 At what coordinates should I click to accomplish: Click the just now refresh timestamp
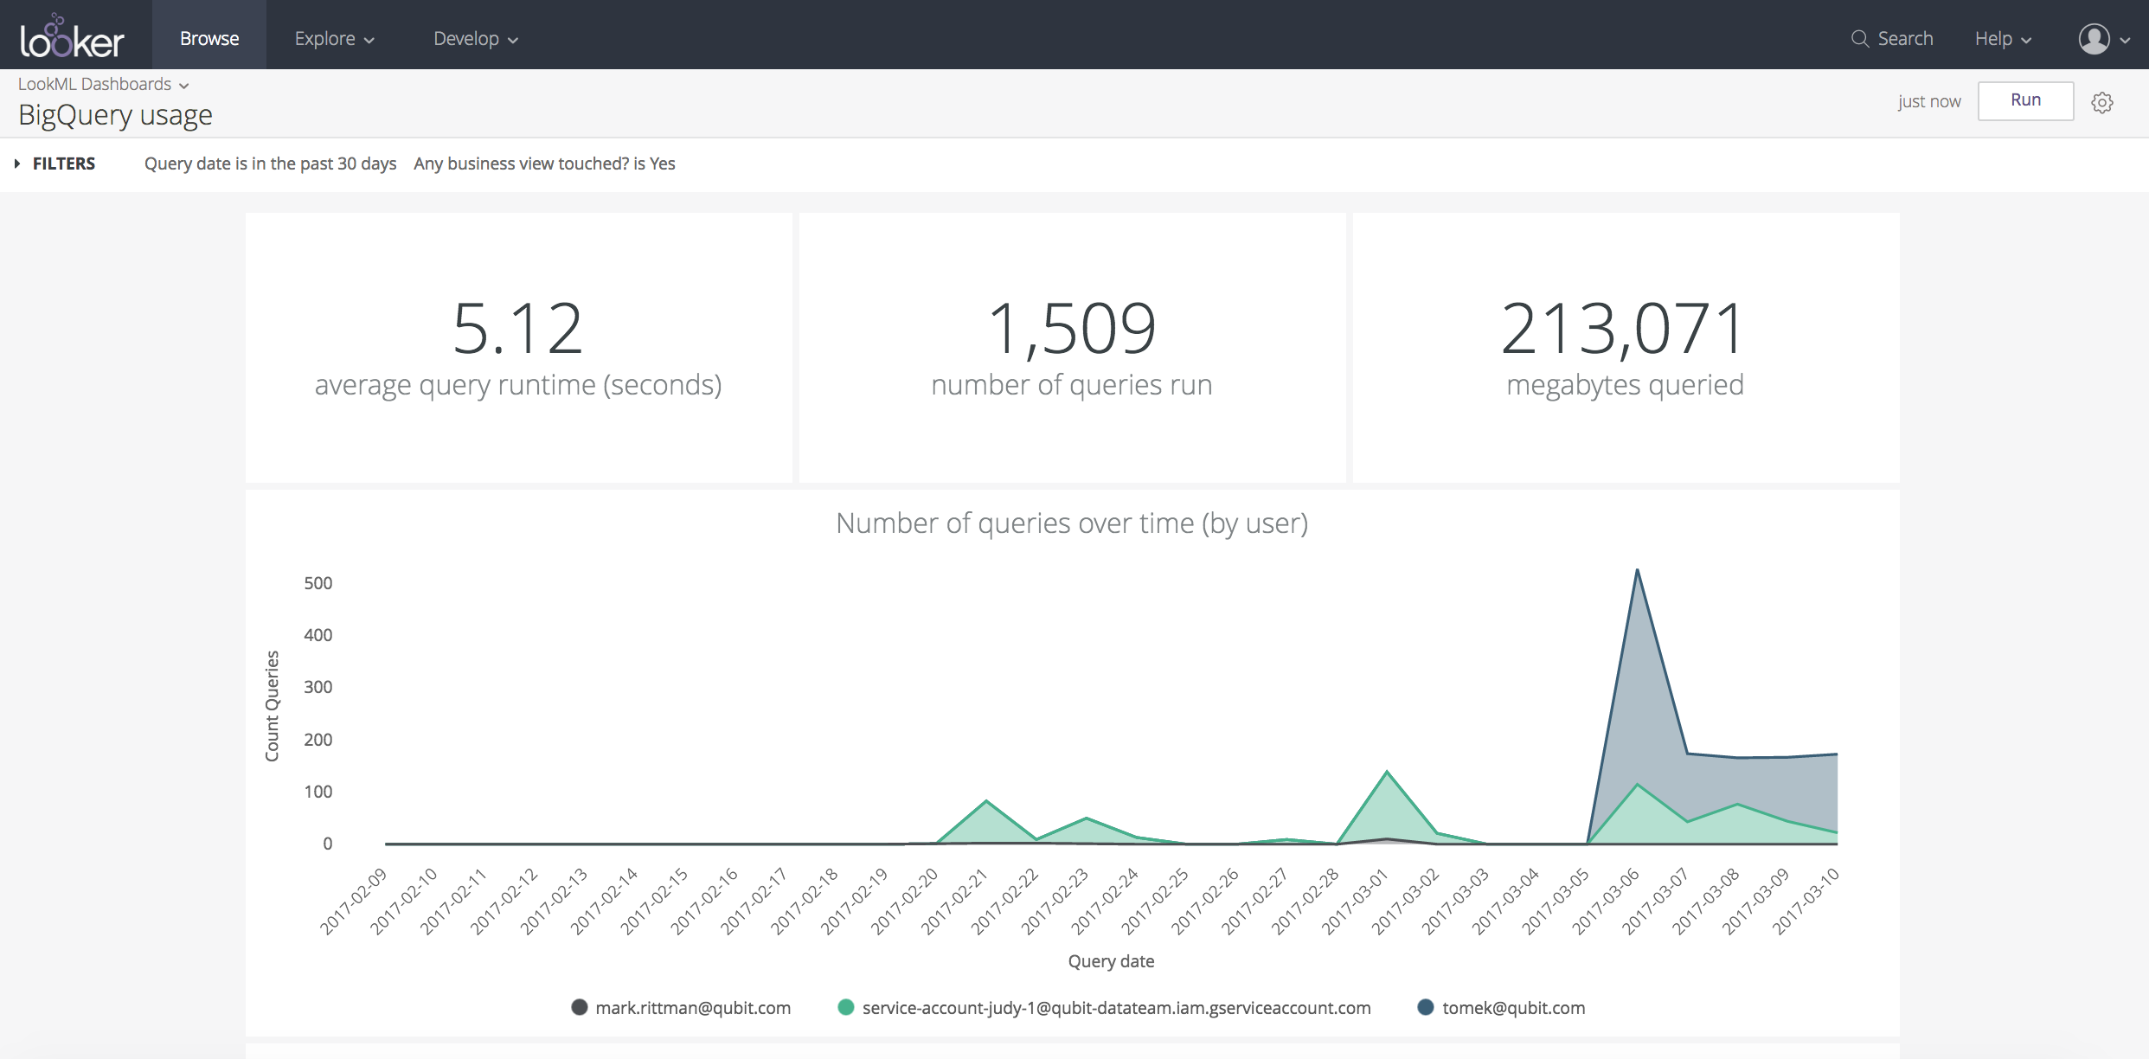point(1928,101)
